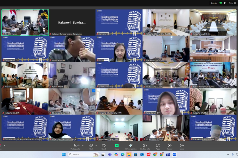The height and width of the screenshot is (158, 238).
Task: Click the Sign in link
Action: pyautogui.click(x=214, y=3)
